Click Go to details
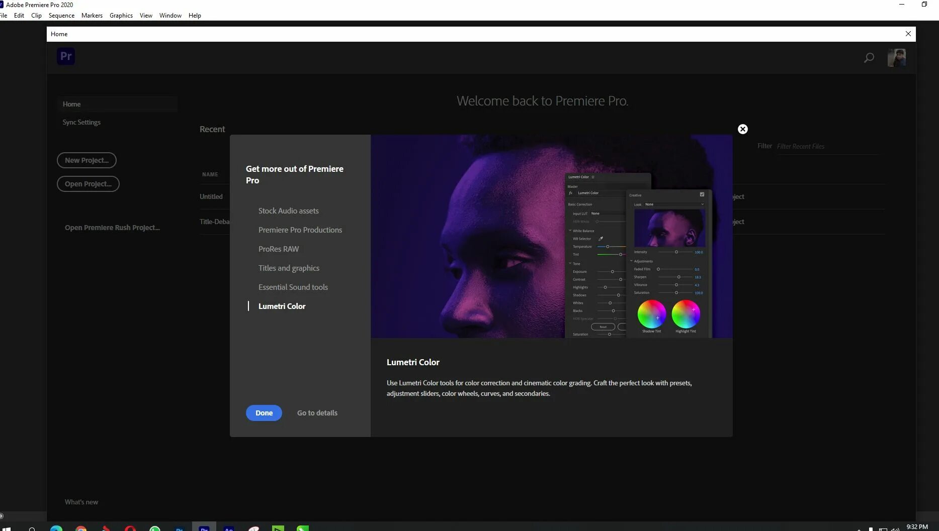Screen dimensions: 939x531 pos(317,413)
